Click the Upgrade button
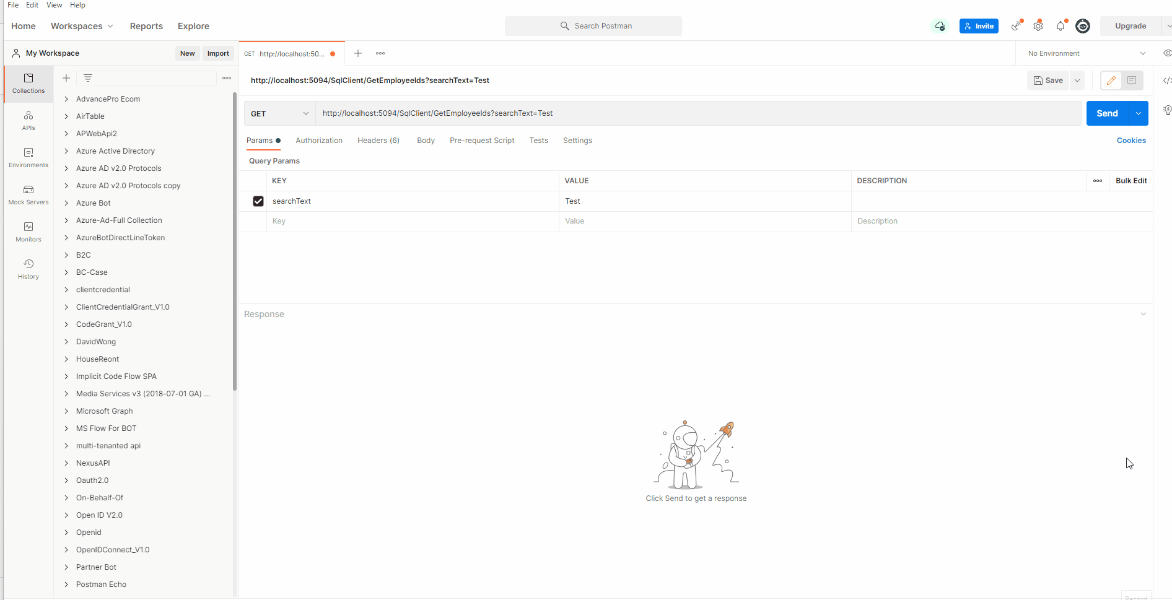Screen dimensions: 1172x600 1130,26
